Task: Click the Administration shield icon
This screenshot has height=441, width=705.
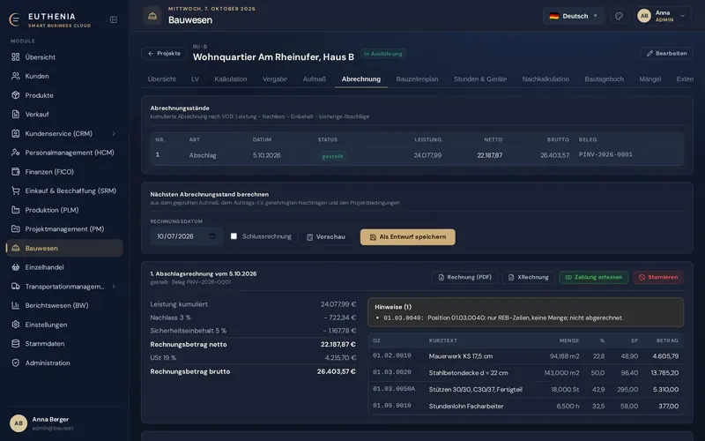Action: pos(16,363)
